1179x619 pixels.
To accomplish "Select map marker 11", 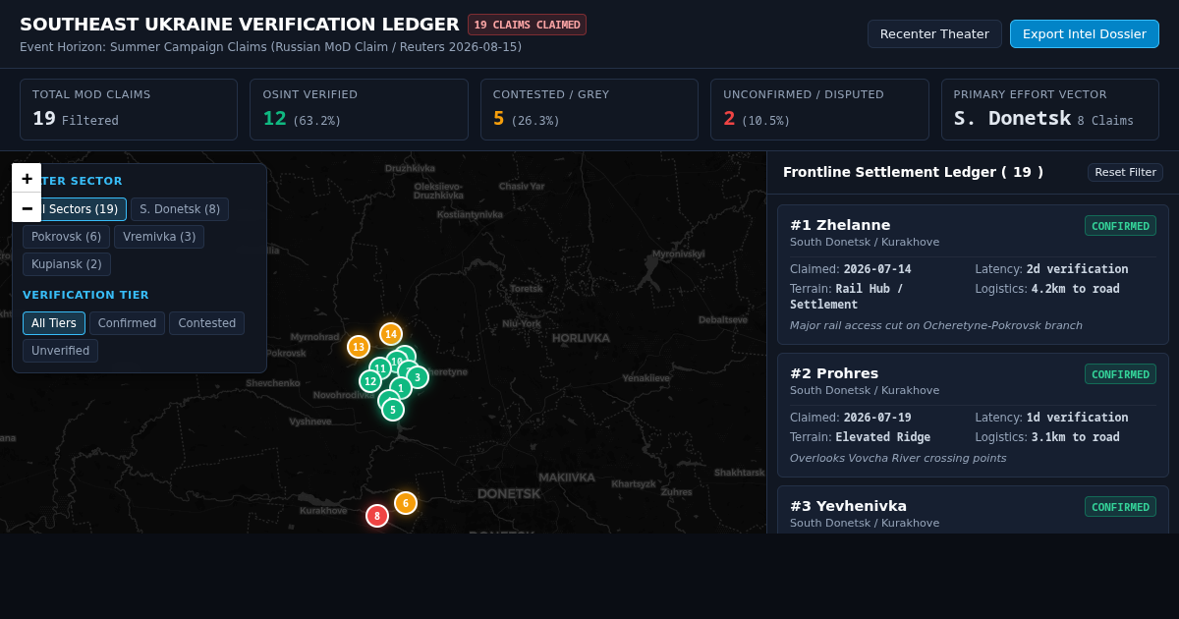I will (x=378, y=367).
